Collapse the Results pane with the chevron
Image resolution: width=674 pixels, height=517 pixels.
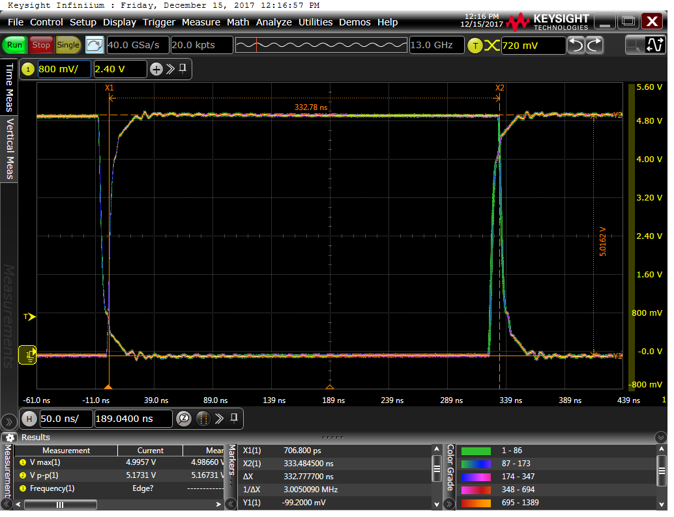(660, 438)
